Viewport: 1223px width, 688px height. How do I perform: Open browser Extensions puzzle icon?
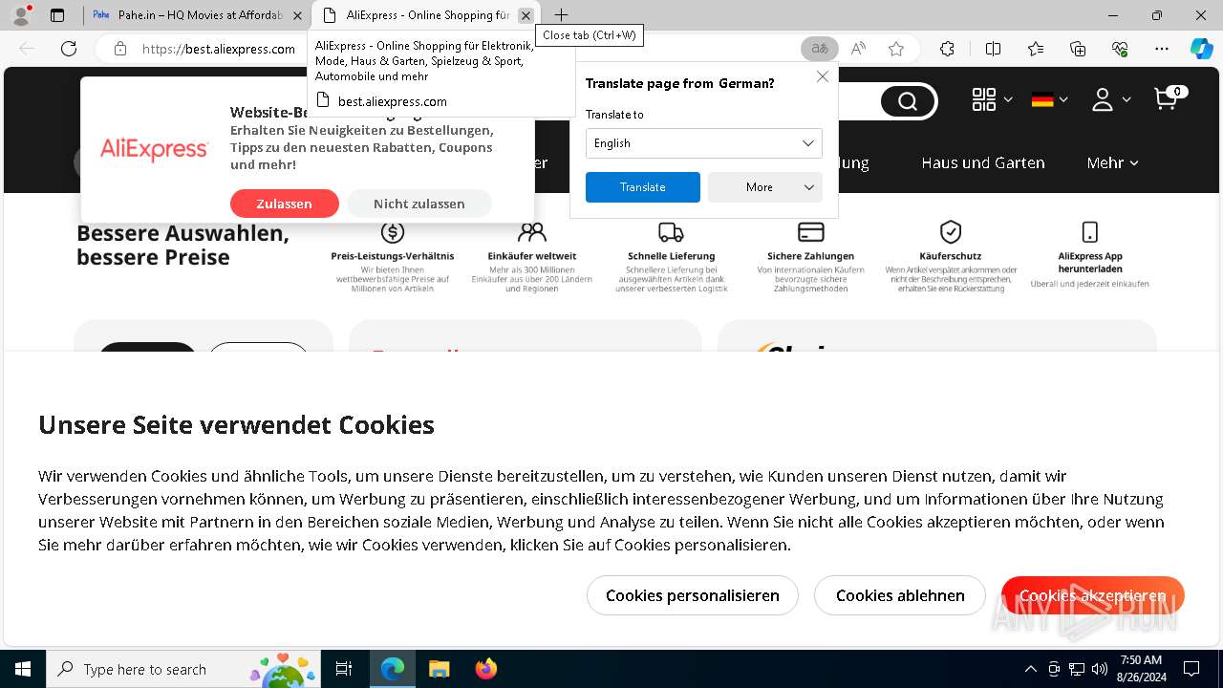[x=947, y=49]
